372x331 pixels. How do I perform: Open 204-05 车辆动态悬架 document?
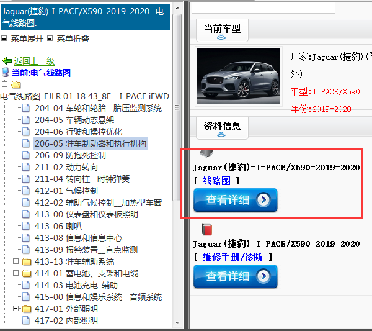[x=74, y=120]
